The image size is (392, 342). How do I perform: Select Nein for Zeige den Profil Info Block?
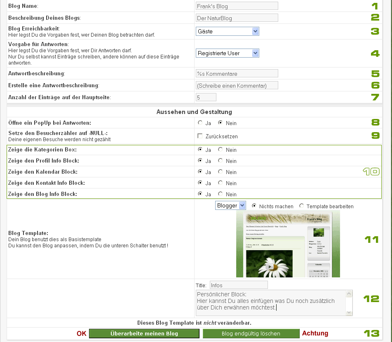[x=221, y=161]
